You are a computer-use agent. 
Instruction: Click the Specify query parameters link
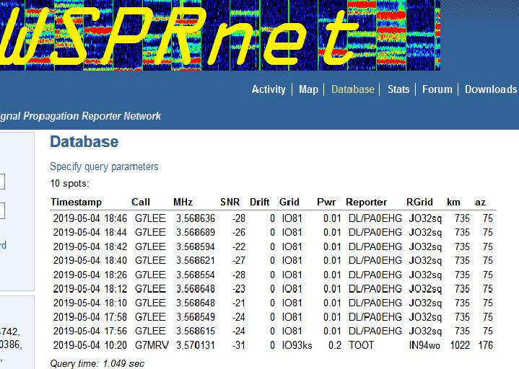(104, 166)
